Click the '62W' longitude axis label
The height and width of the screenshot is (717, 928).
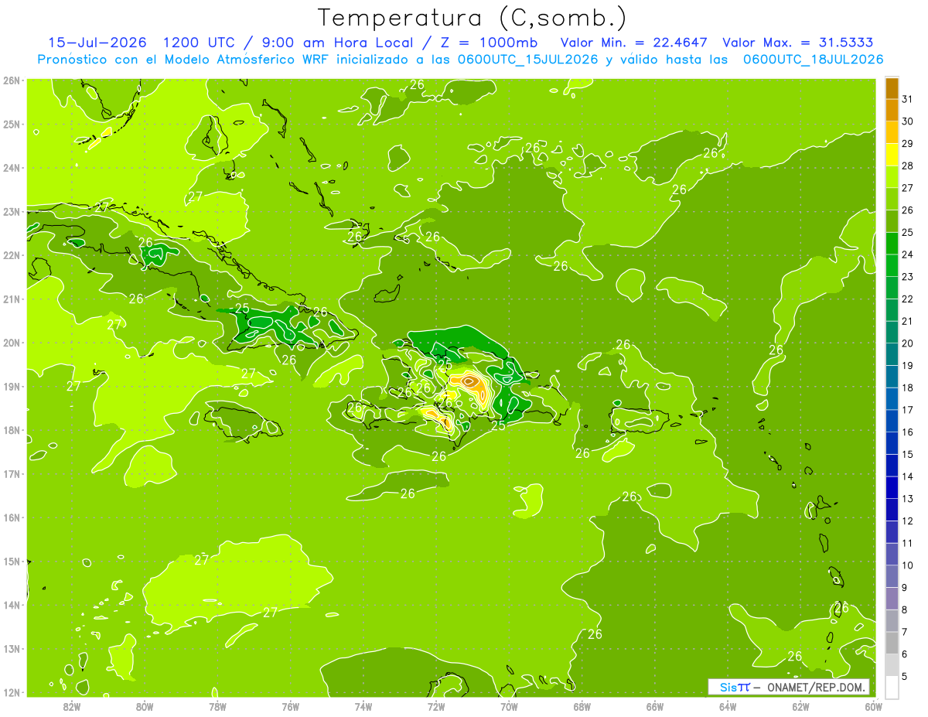click(x=800, y=705)
